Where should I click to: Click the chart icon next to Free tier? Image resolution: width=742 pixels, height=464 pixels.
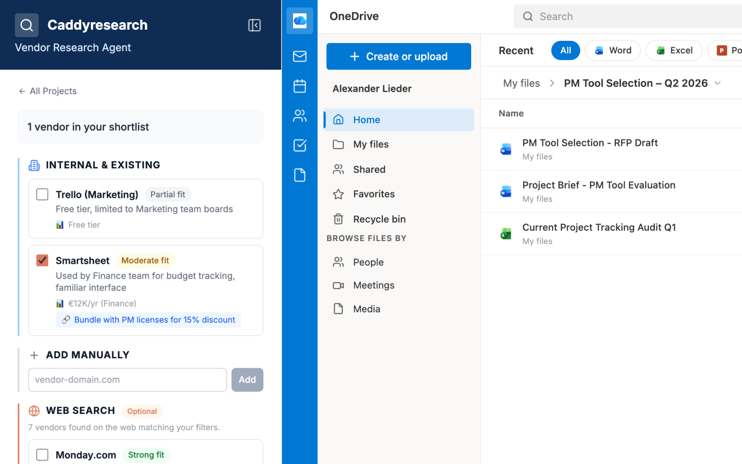60,225
